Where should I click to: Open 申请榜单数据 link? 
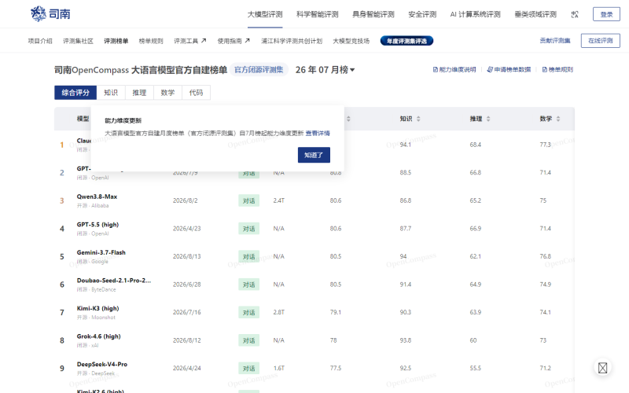509,69
